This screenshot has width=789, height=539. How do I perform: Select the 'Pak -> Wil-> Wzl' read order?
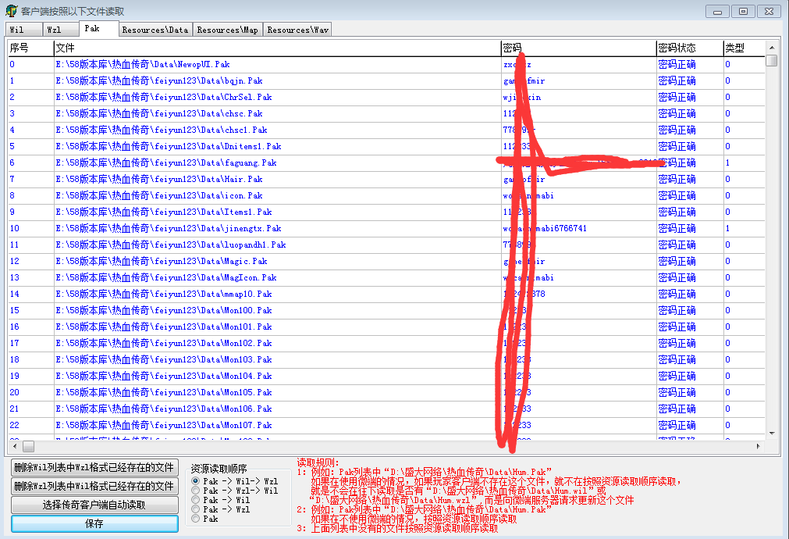(x=196, y=481)
